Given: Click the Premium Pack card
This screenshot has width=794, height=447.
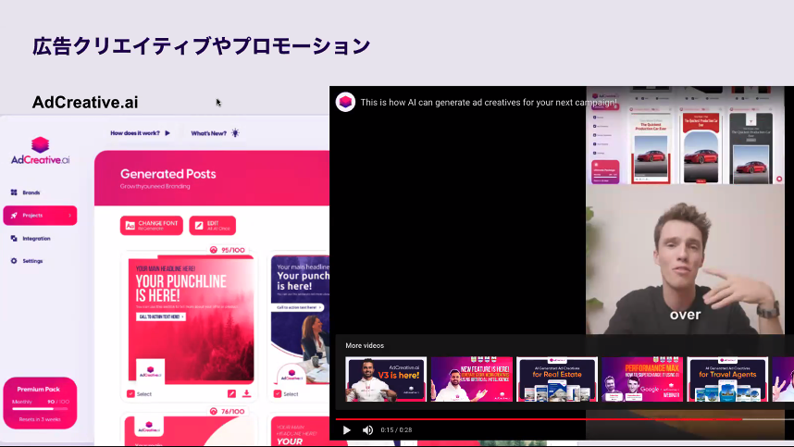Looking at the screenshot, I should click(x=40, y=403).
